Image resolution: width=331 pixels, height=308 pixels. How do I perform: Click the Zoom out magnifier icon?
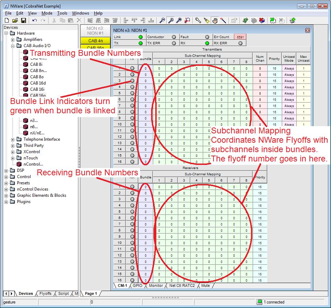(x=162, y=21)
